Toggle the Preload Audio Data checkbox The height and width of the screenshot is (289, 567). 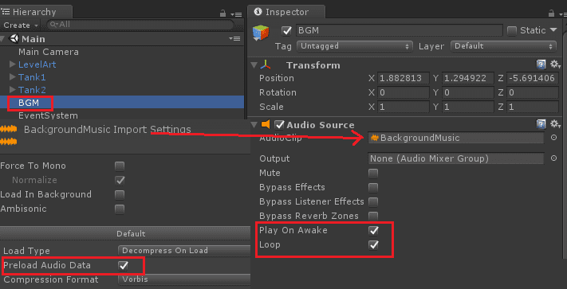124,266
